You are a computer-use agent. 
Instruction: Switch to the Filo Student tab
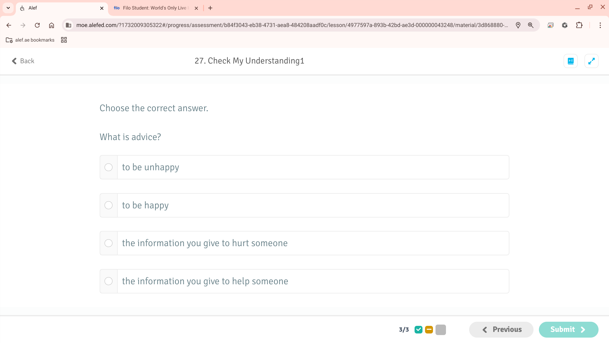point(152,8)
